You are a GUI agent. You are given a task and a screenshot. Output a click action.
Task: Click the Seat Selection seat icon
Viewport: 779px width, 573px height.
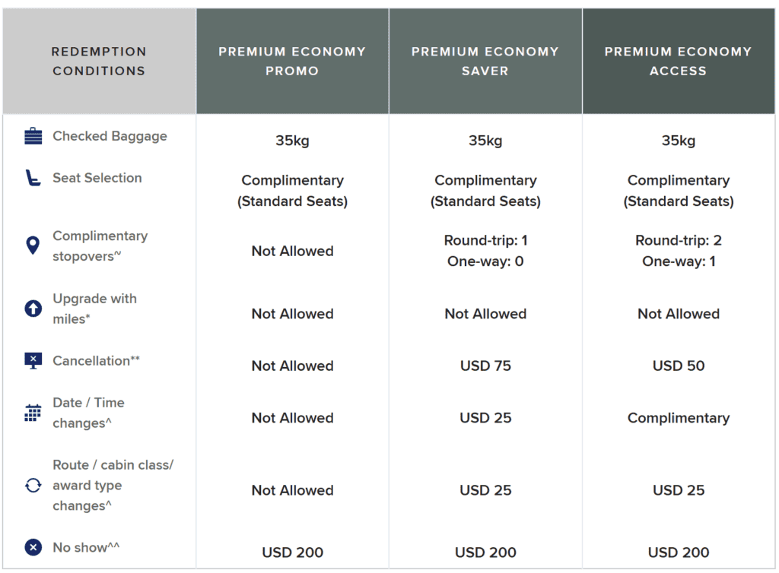pos(33,178)
